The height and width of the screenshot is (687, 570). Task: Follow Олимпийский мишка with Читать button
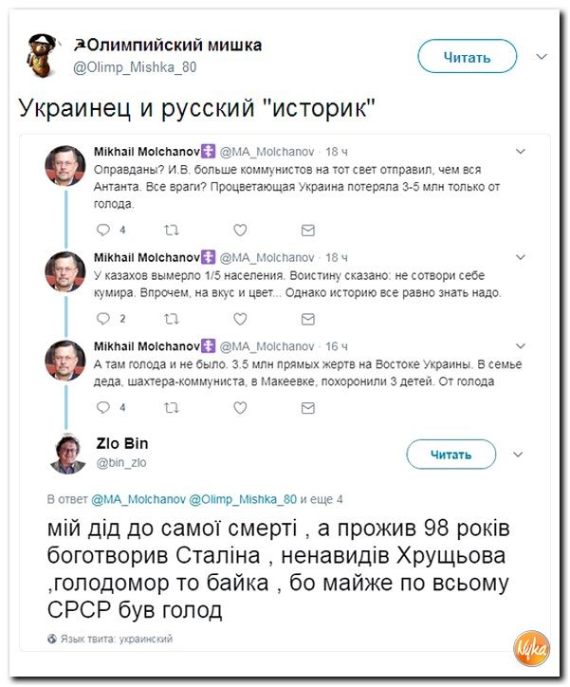pyautogui.click(x=468, y=57)
